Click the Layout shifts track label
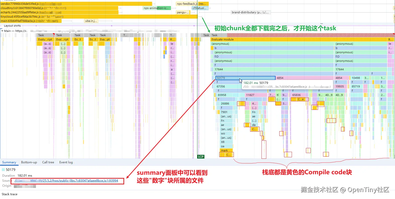The image size is (395, 199). click(12, 26)
